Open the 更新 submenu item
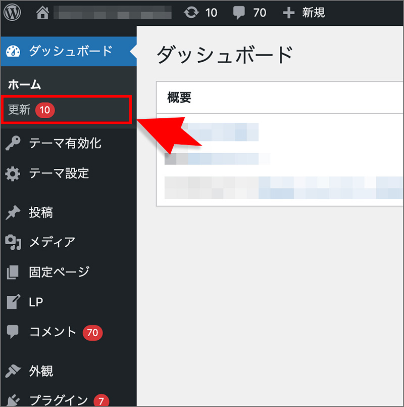 click(x=66, y=110)
